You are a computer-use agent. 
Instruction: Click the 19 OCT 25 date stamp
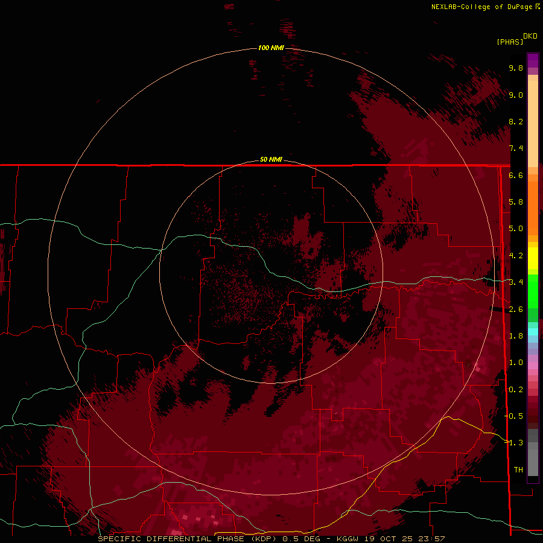pos(389,539)
